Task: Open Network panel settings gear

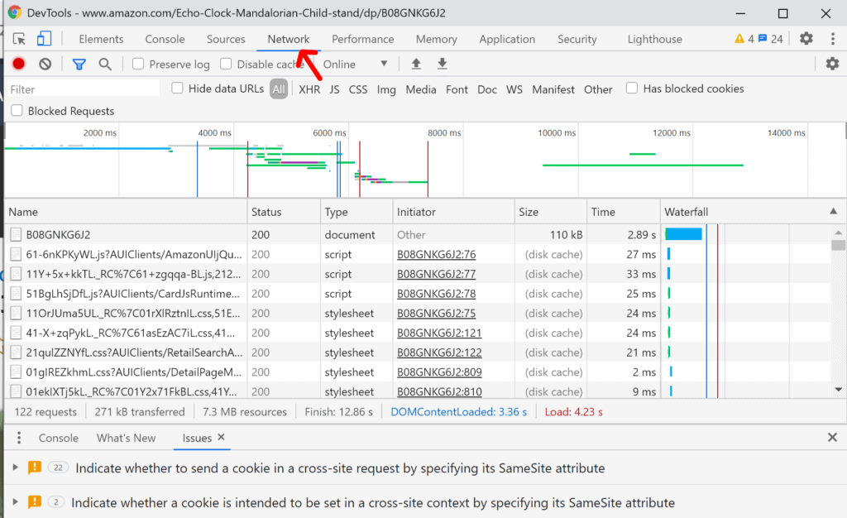Action: [x=832, y=64]
